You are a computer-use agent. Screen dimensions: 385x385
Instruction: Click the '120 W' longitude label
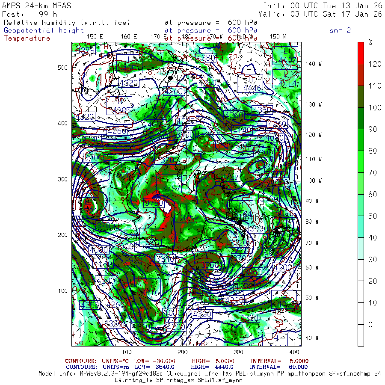pos(313,135)
